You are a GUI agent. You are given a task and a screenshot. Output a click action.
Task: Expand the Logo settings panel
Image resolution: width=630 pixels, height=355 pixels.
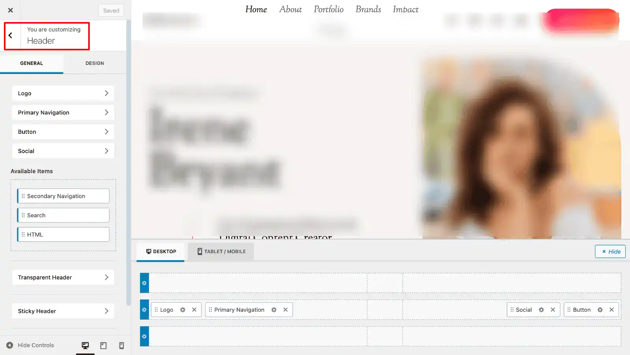point(63,93)
